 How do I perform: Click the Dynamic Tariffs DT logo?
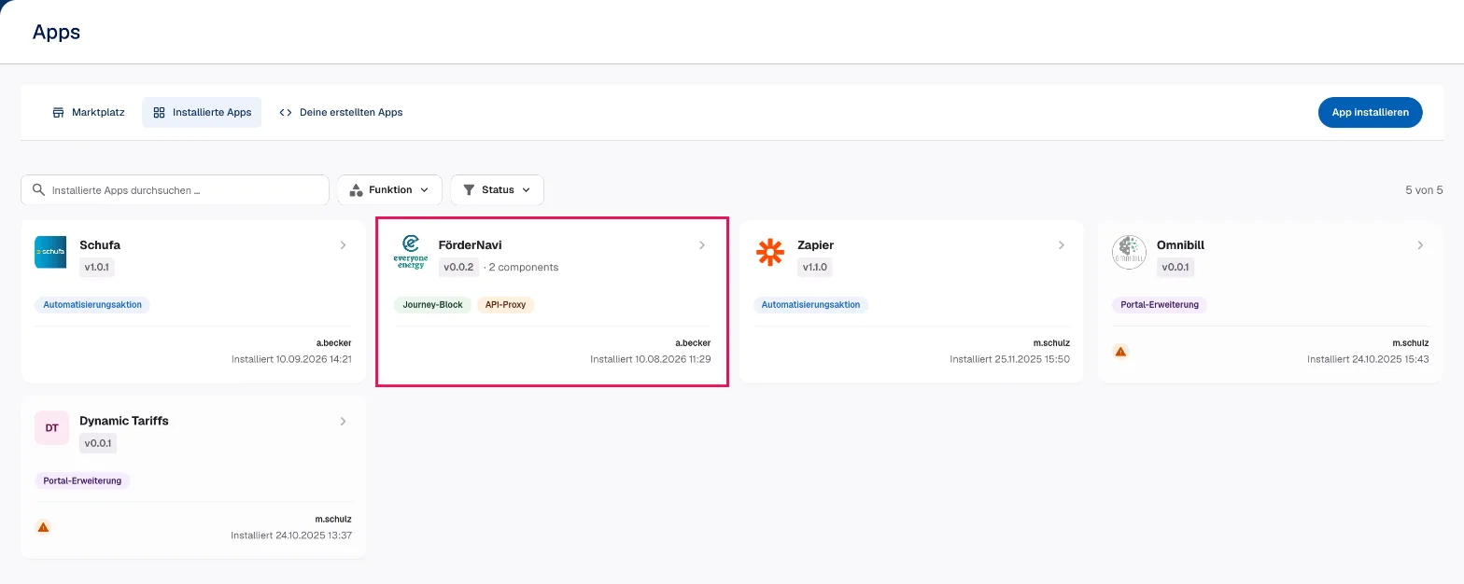(x=51, y=428)
